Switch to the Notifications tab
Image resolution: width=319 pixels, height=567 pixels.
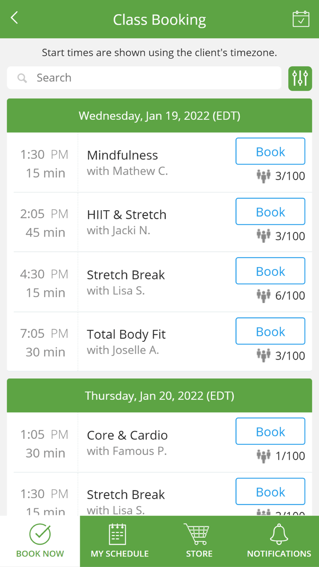click(278, 541)
